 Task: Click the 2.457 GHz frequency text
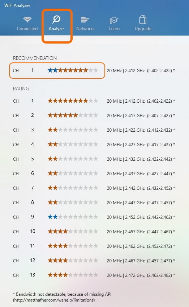click(135, 232)
